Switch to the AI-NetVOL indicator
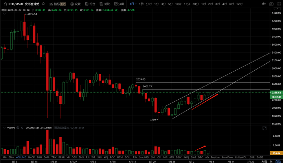The image size is (283, 163). [241, 157]
